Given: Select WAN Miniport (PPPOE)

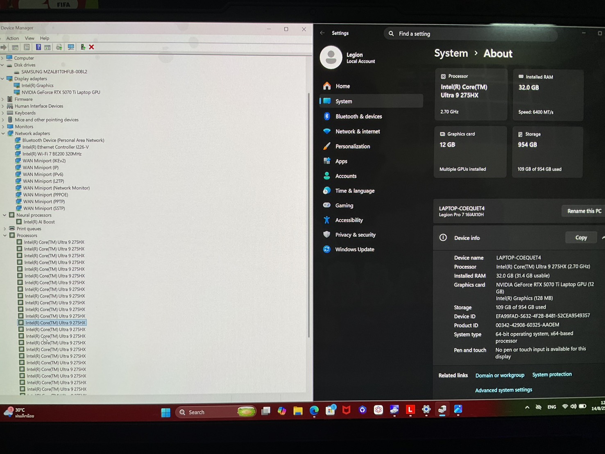Looking at the screenshot, I should pos(45,195).
